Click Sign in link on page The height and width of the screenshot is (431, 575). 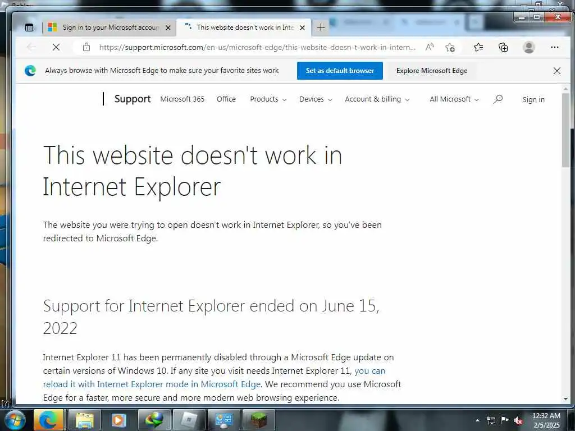point(533,99)
